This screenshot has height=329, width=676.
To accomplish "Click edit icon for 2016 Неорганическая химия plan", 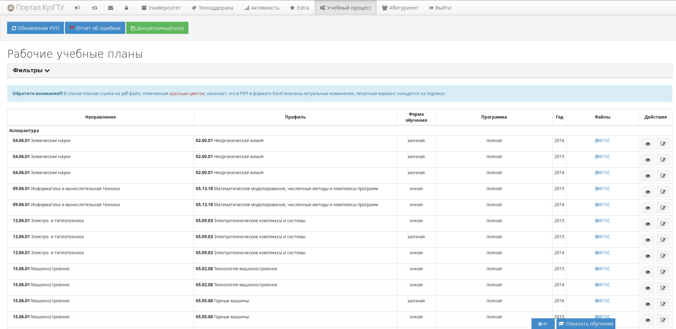I will coord(663,144).
